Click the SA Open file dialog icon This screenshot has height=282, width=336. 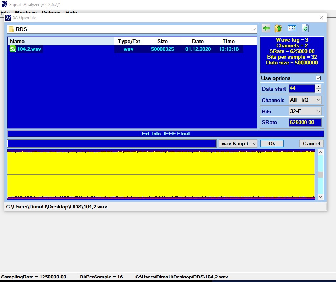(8, 17)
